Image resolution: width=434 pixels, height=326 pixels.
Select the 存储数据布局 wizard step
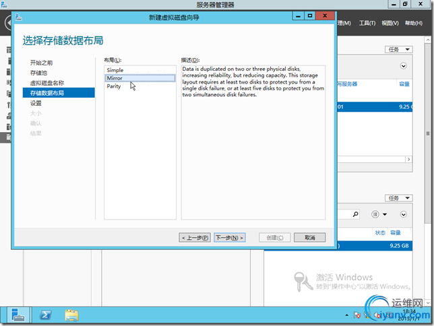point(59,93)
